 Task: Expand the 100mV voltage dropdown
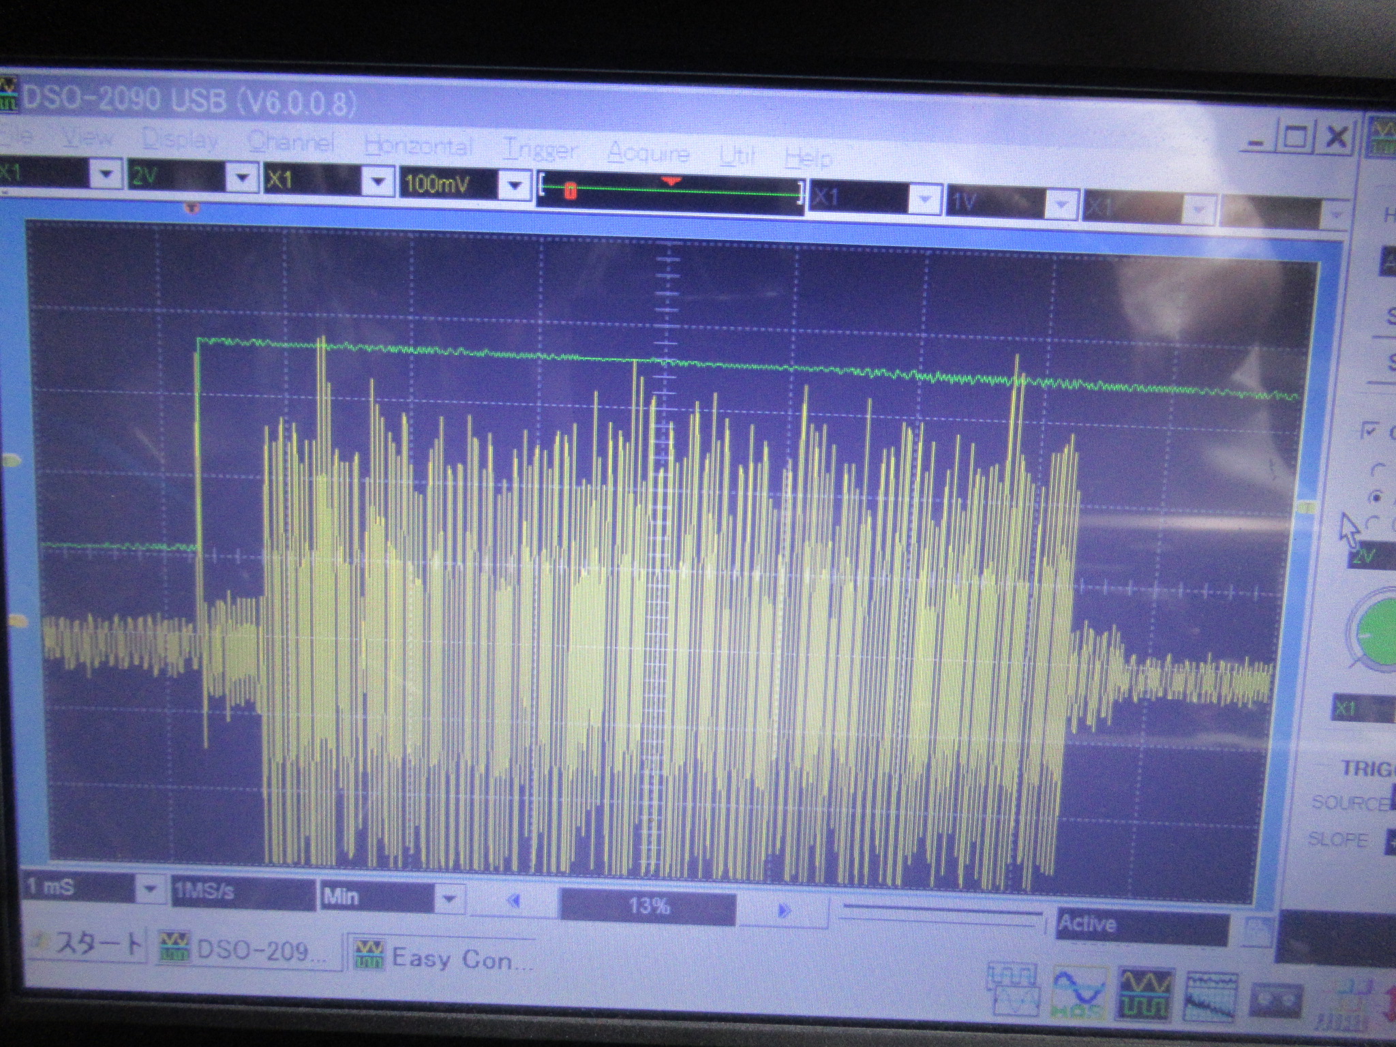pyautogui.click(x=515, y=184)
